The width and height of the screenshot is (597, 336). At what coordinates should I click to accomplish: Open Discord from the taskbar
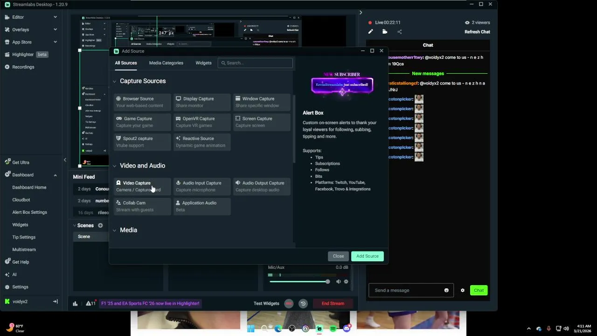pyautogui.click(x=347, y=329)
